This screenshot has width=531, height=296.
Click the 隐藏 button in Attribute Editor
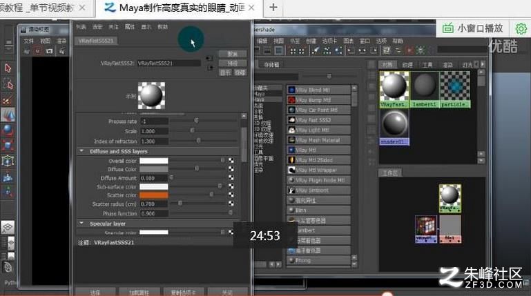(x=240, y=72)
